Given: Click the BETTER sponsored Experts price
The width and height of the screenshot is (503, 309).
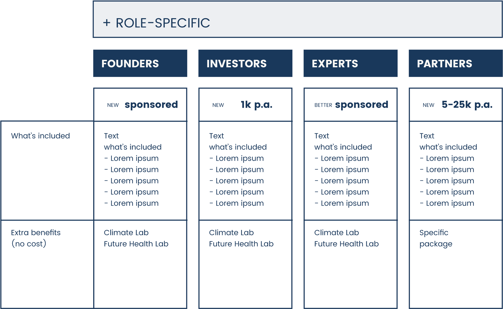Looking at the screenshot, I should (x=361, y=105).
